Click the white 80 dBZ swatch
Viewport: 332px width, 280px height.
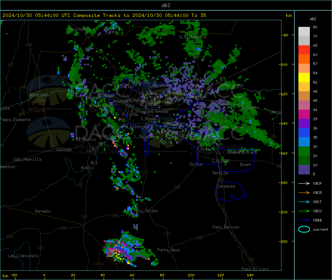pos(304,32)
